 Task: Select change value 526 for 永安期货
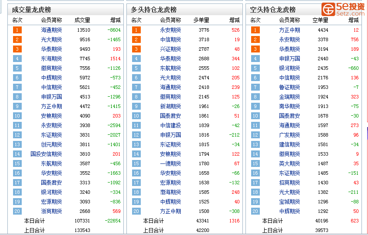pos(235,30)
